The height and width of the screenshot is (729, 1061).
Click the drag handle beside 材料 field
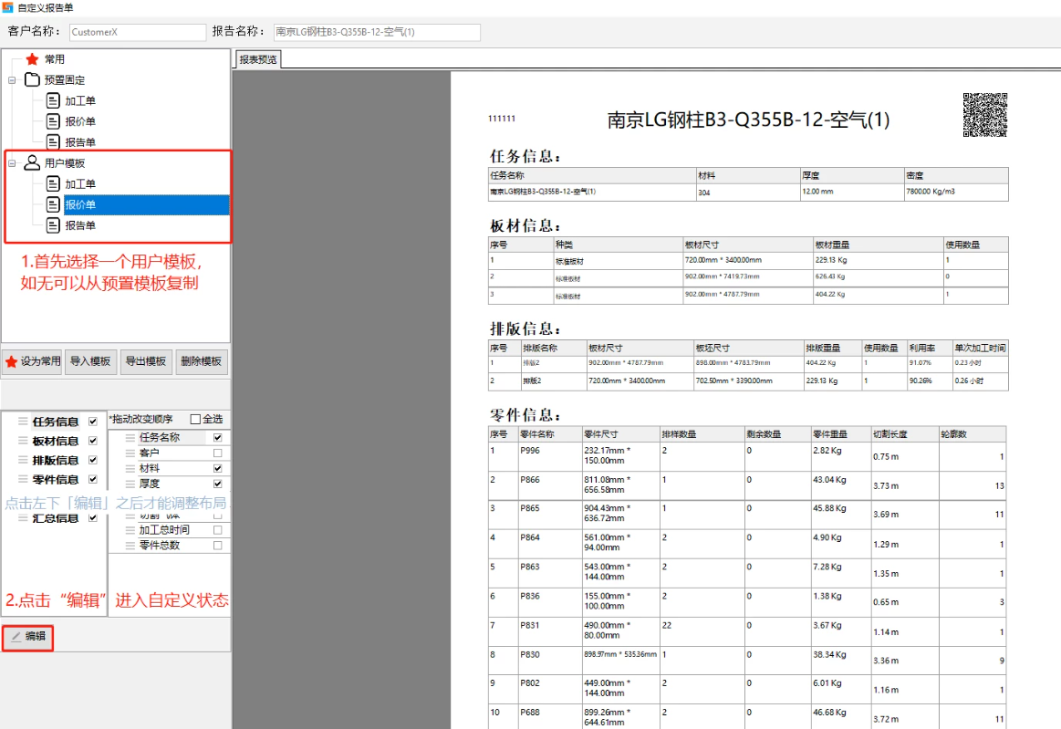(x=130, y=468)
